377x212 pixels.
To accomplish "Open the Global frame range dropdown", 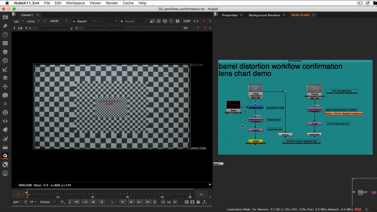I will [x=47, y=202].
